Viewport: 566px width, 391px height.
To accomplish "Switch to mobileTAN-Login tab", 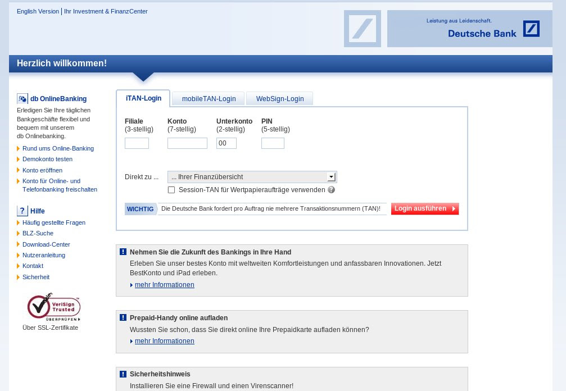I will click(x=209, y=99).
